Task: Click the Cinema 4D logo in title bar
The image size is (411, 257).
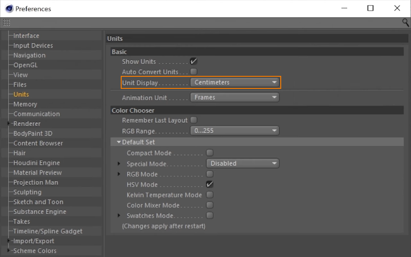Action: (9, 9)
